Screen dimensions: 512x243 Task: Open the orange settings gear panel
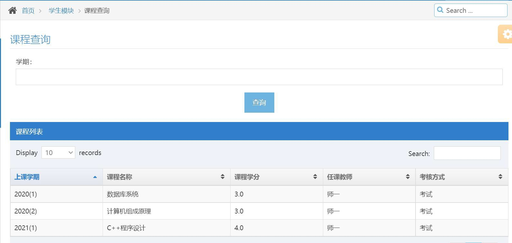click(506, 34)
